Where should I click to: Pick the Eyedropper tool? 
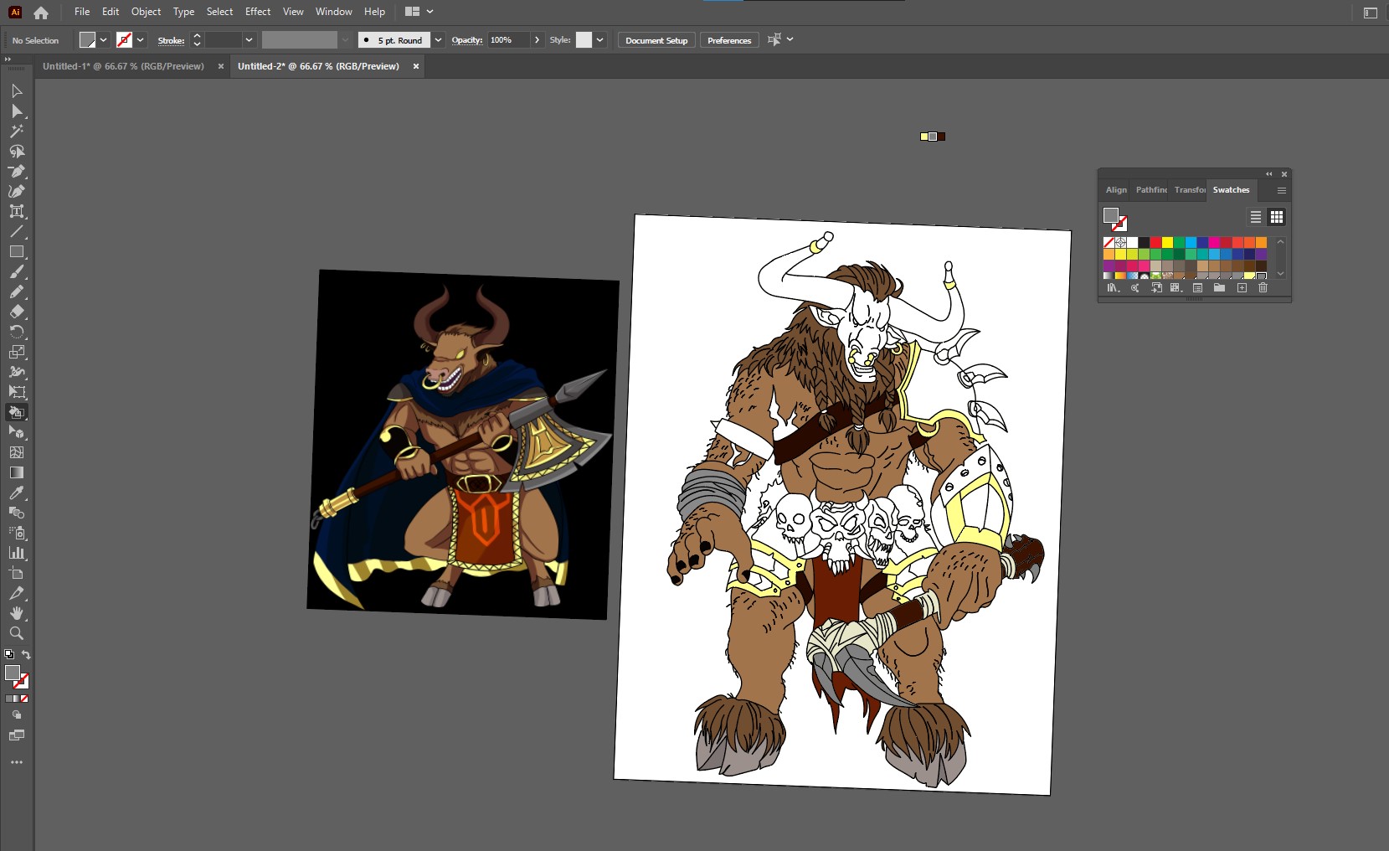click(x=17, y=493)
